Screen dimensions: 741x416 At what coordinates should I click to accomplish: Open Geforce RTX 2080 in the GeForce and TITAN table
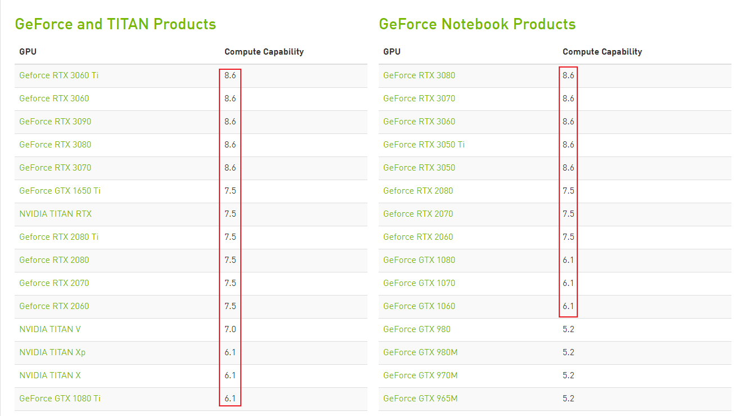tap(54, 260)
